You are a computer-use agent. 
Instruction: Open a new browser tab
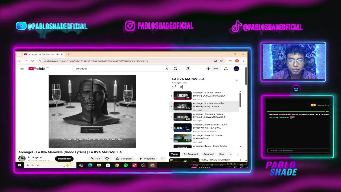pyautogui.click(x=68, y=54)
